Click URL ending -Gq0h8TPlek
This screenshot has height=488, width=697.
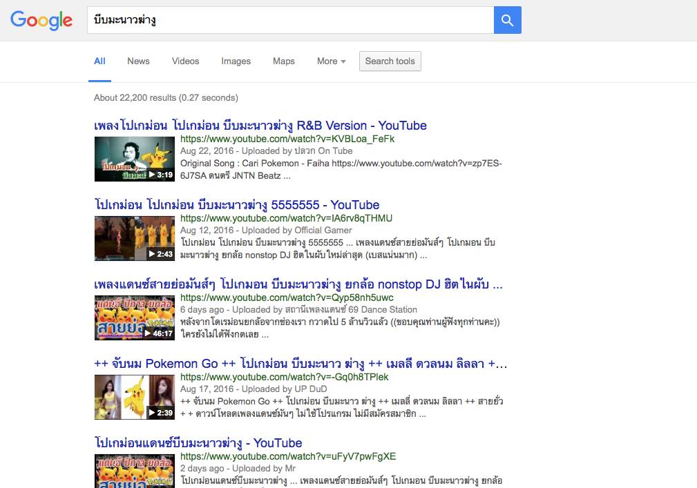pyautogui.click(x=284, y=377)
